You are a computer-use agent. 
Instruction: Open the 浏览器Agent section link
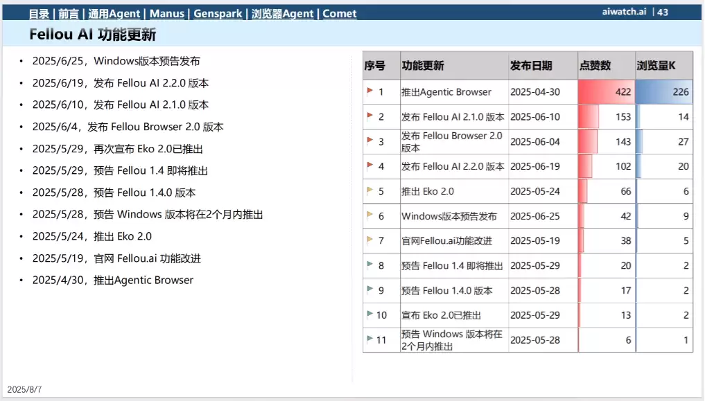coord(282,14)
